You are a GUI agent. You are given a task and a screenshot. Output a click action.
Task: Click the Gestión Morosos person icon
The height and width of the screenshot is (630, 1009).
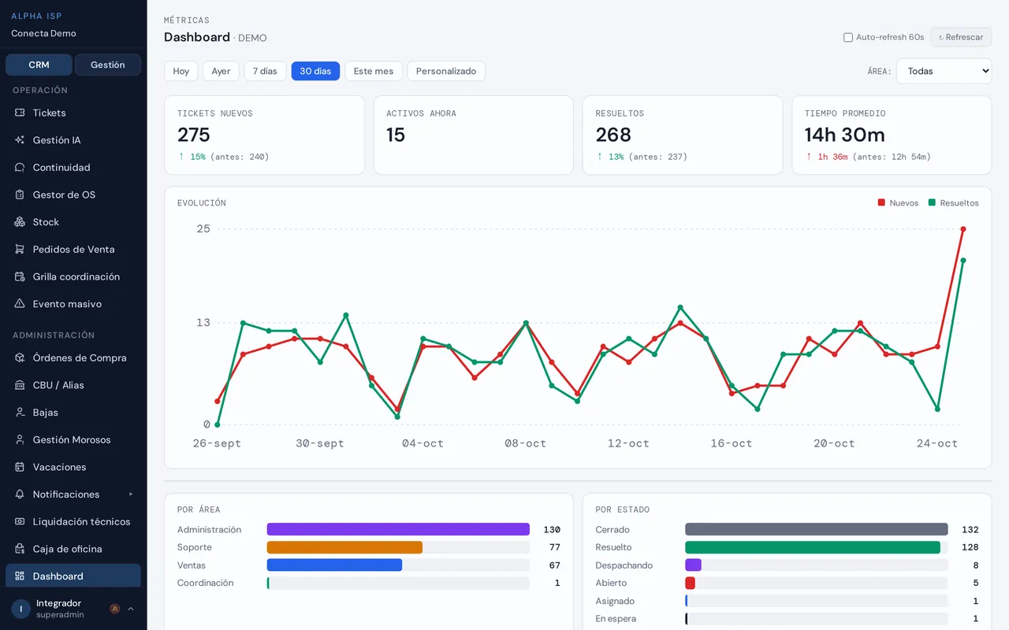tap(20, 439)
